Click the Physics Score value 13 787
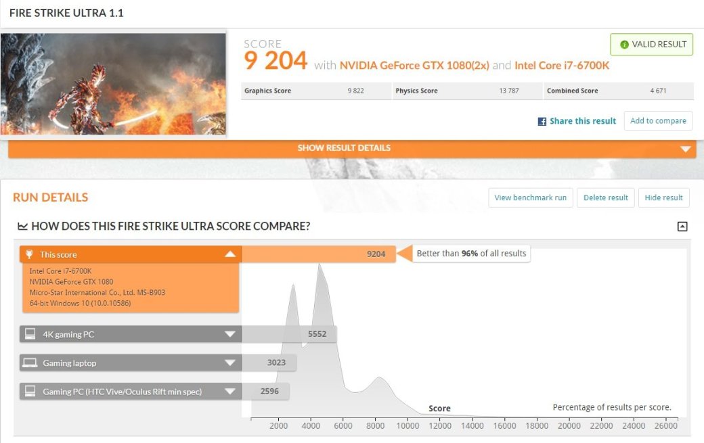The width and height of the screenshot is (704, 443). coord(508,91)
